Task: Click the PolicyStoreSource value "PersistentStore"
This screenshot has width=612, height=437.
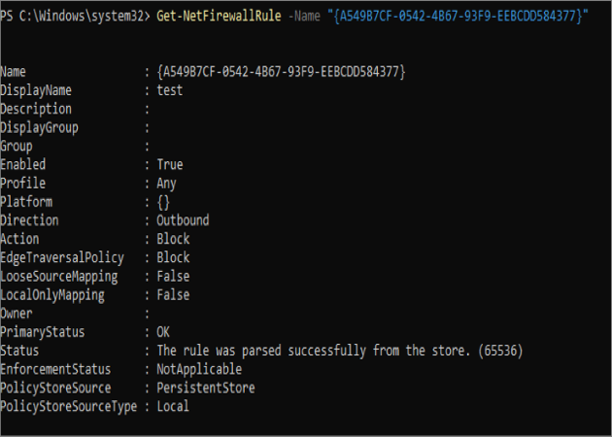Action: (205, 387)
